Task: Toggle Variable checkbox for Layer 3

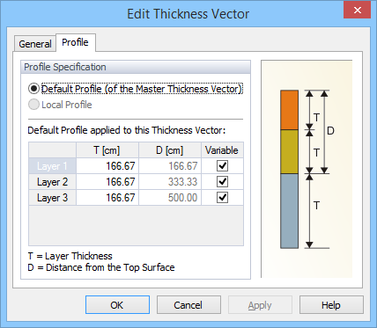Action: [x=222, y=198]
